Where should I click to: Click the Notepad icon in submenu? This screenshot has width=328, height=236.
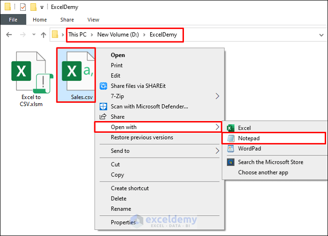coord(231,138)
